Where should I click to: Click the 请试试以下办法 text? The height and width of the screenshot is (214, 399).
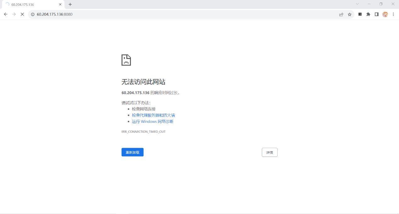point(136,103)
